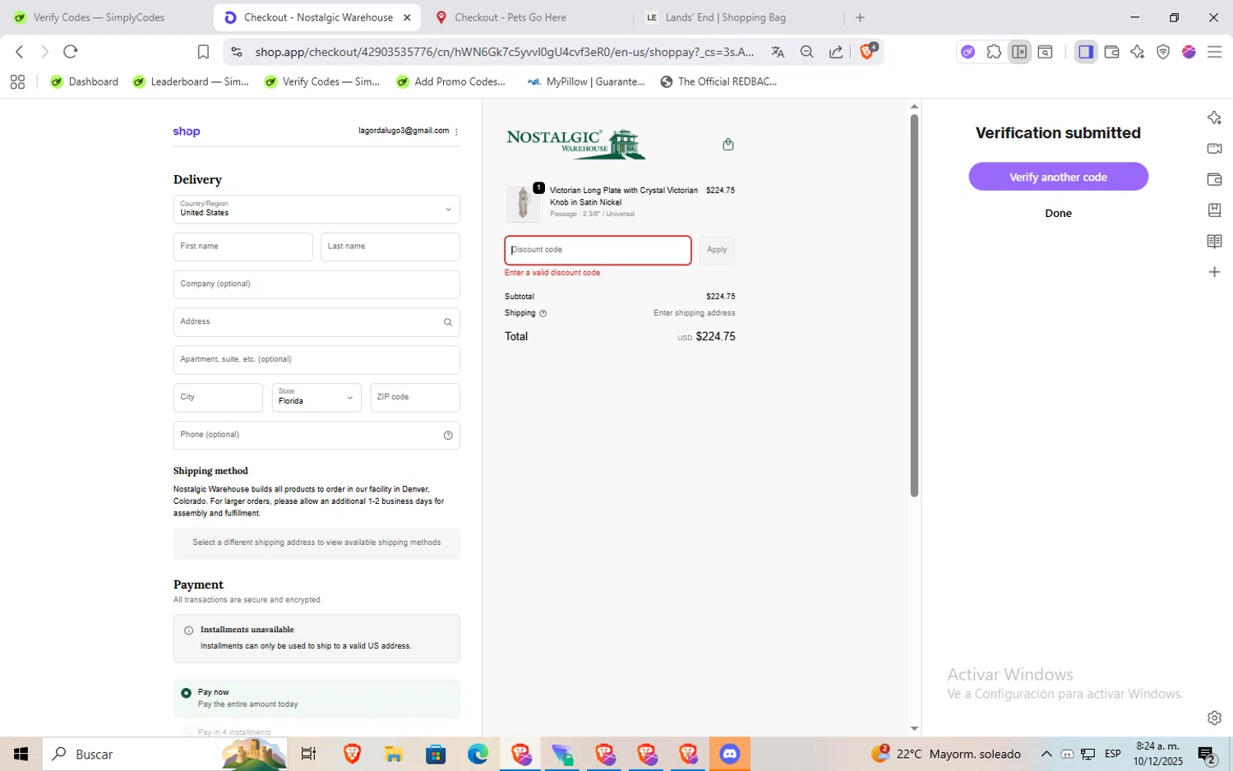Image resolution: width=1233 pixels, height=771 pixels.
Task: Reload the checkout page
Action: pyautogui.click(x=71, y=52)
